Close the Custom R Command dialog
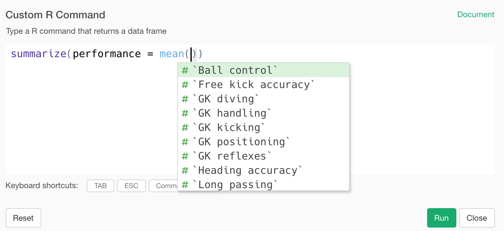504x231 pixels. (476, 218)
